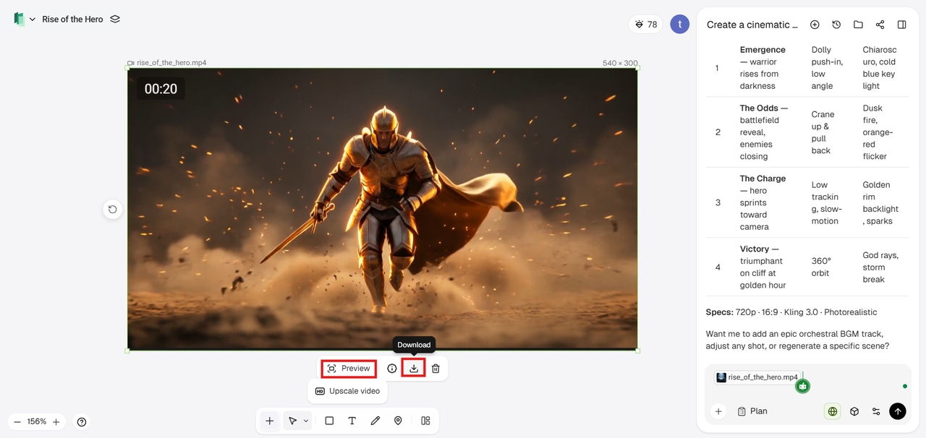
Task: Open video info icon
Action: (392, 369)
